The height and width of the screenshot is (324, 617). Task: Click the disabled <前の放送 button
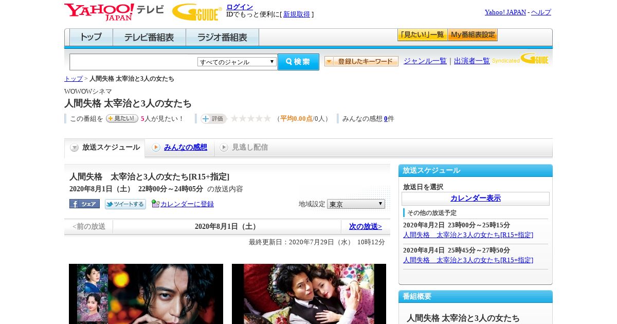click(89, 226)
